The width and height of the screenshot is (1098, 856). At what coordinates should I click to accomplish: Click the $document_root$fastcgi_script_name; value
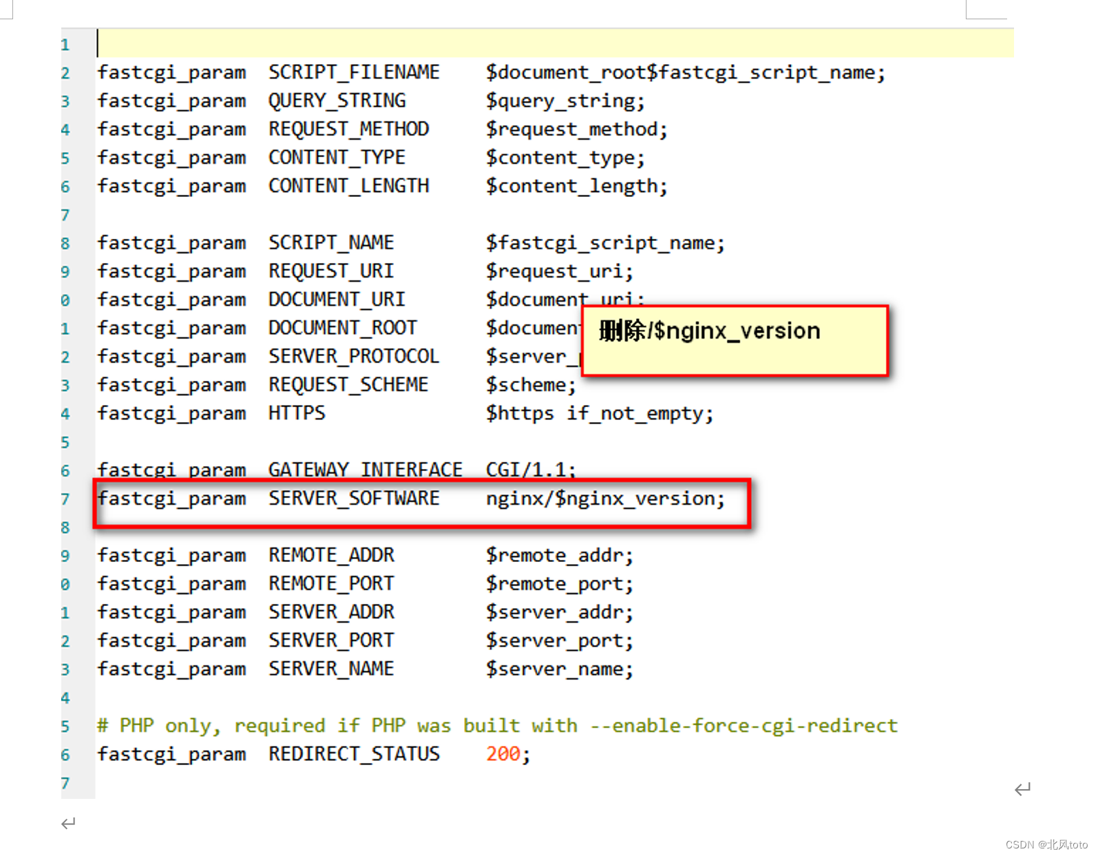pos(686,73)
